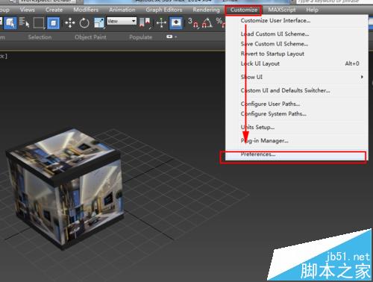Toggle Lock UI Layout menu entry
Viewport: 373px width, 282px height.
[297, 63]
